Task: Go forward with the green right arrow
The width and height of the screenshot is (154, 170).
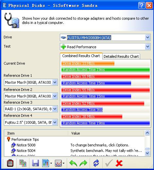Action: [83, 163]
